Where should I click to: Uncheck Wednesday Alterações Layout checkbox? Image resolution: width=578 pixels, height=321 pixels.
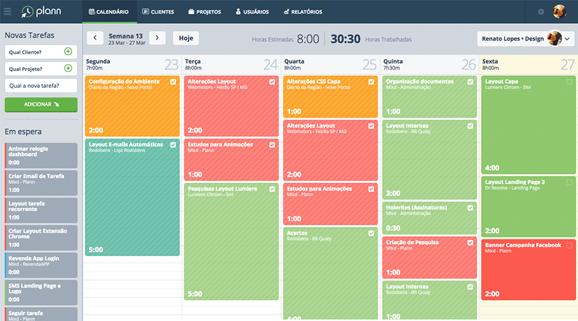coord(371,126)
